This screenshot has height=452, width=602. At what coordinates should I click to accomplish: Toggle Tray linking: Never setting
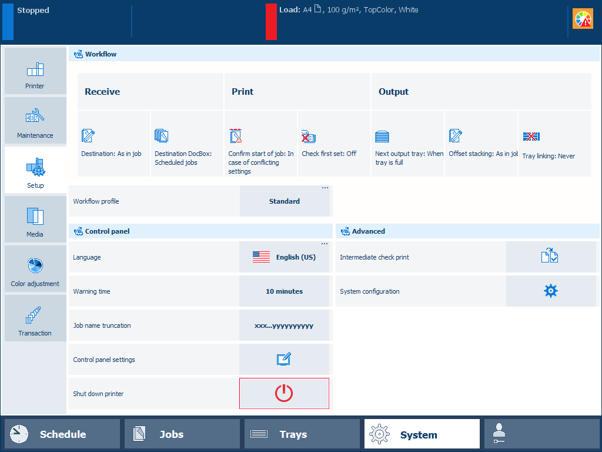pyautogui.click(x=554, y=144)
